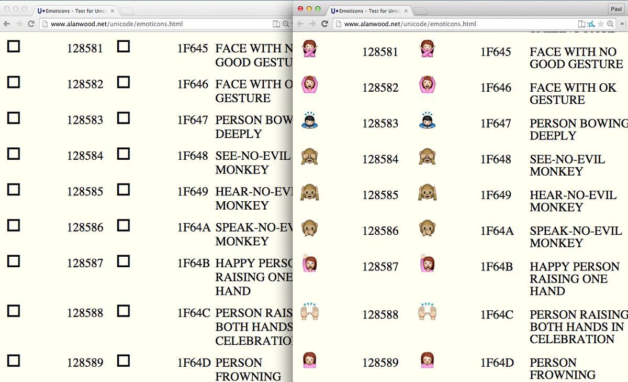Viewport: 628px width, 382px height.
Task: Click the mobile device icon in right window's address bar
Action: (581, 24)
